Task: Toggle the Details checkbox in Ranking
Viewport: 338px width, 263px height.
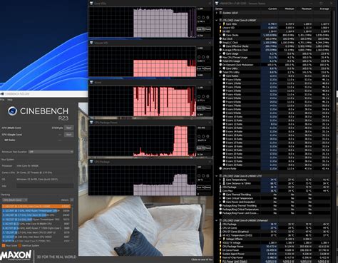Action: tap(72, 200)
